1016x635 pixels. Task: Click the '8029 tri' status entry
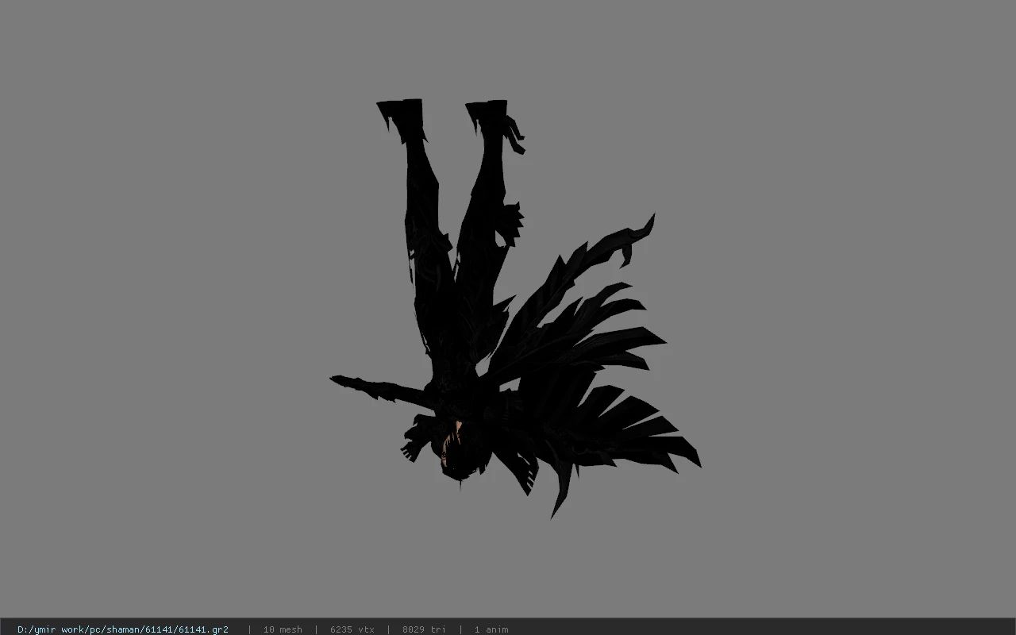coord(424,629)
